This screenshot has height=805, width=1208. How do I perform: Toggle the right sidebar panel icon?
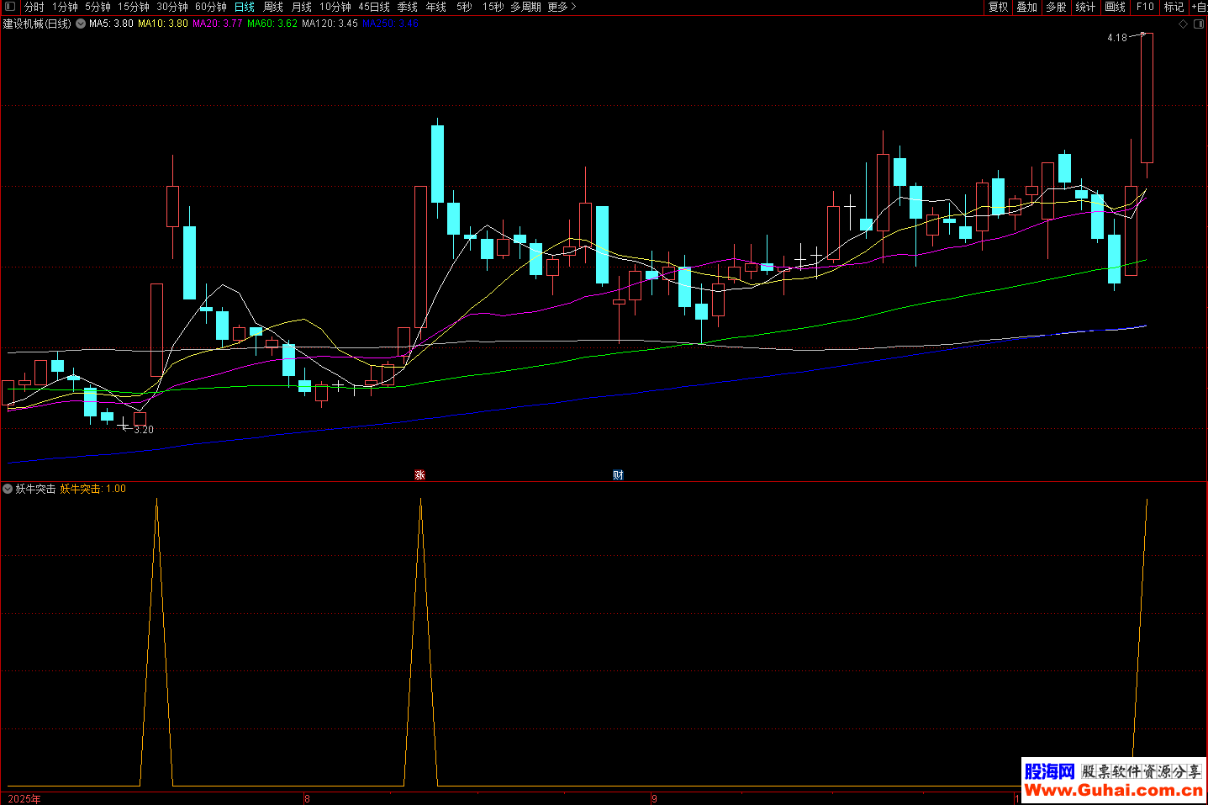pos(1198,24)
